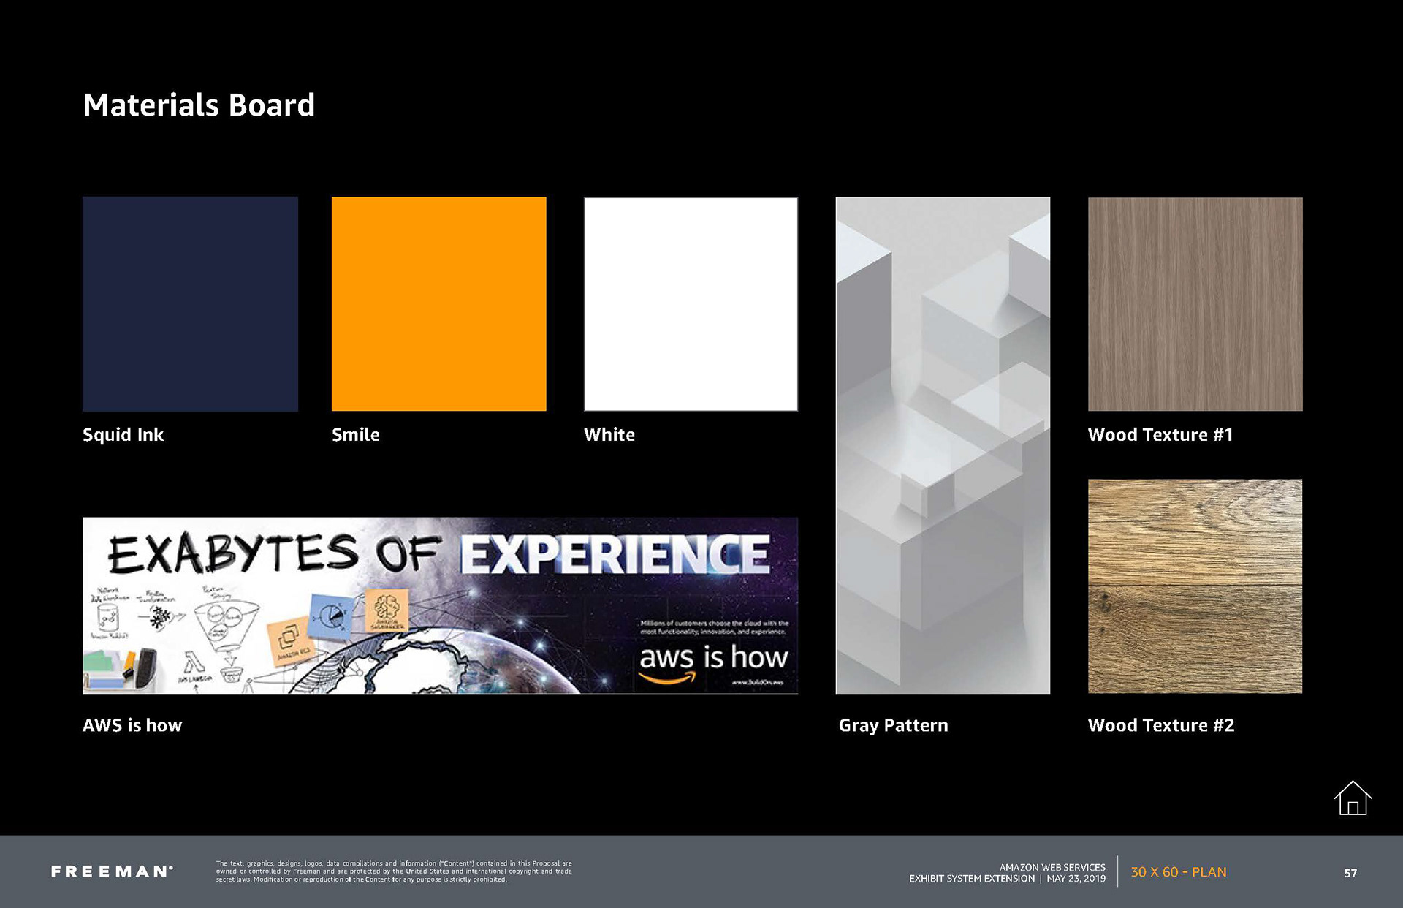Viewport: 1403px width, 908px height.
Task: Select the White color swatch
Action: click(691, 304)
